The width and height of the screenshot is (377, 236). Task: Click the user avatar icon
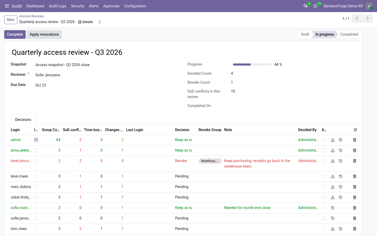(x=369, y=6)
